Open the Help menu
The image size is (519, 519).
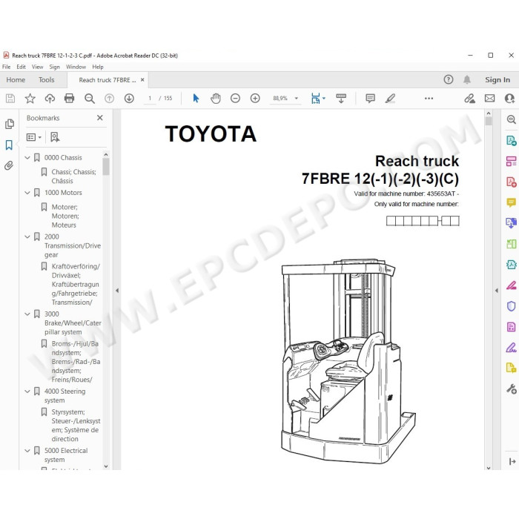tap(98, 67)
